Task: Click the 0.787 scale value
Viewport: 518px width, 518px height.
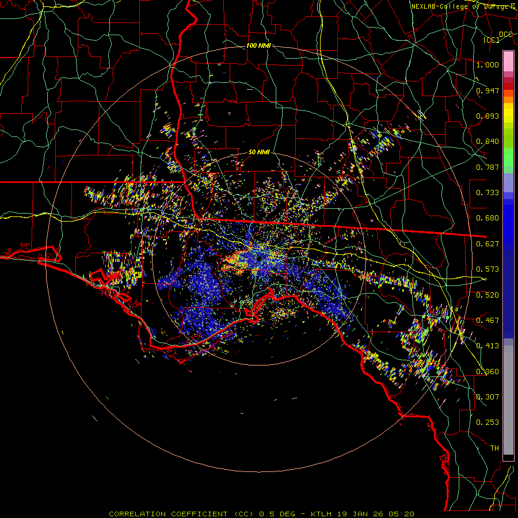Action: pyautogui.click(x=487, y=167)
